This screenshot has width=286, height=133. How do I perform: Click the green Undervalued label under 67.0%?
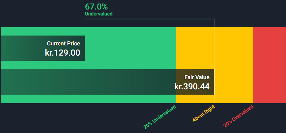[x=99, y=14]
